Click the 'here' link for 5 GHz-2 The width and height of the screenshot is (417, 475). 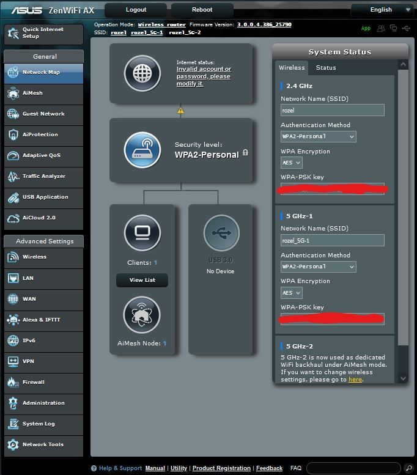(x=355, y=380)
